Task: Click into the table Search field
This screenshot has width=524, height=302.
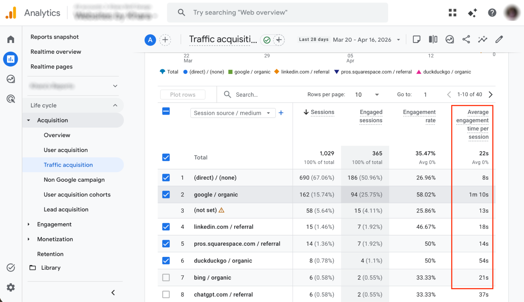Action: coord(252,94)
